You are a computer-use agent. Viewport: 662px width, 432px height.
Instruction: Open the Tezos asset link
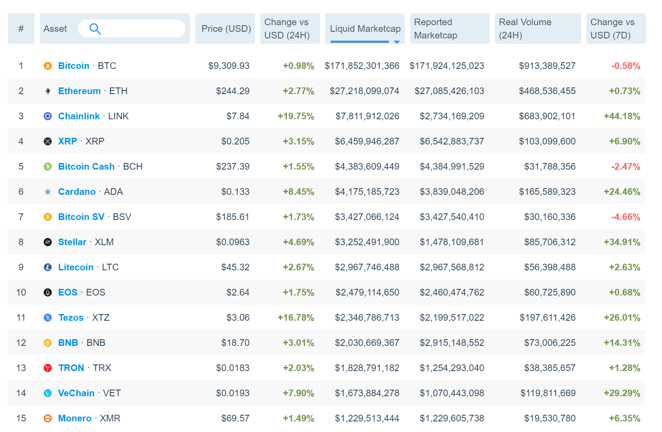[x=71, y=318]
